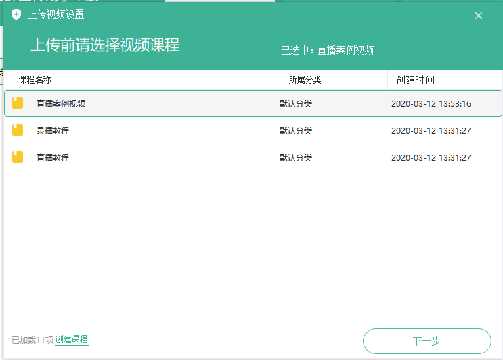Screen dimensions: 503x360
Task: Click the 已选中: 直播案例视频 status text
Action: click(328, 50)
